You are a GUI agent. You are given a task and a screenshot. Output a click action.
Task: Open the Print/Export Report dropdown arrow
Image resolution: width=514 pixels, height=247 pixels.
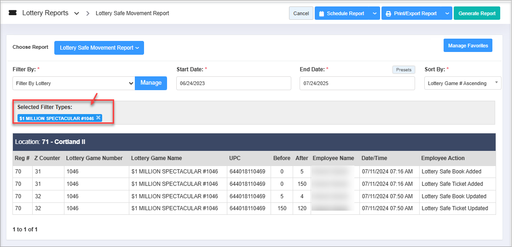pyautogui.click(x=447, y=14)
